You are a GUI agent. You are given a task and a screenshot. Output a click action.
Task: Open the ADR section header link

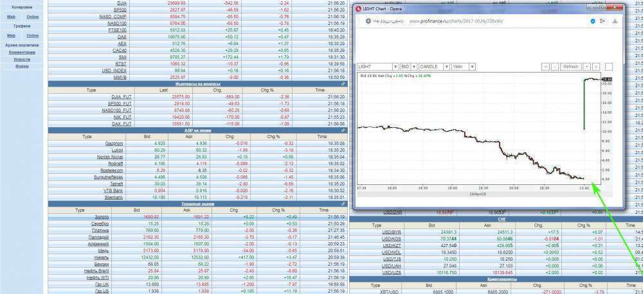pyautogui.click(x=197, y=130)
